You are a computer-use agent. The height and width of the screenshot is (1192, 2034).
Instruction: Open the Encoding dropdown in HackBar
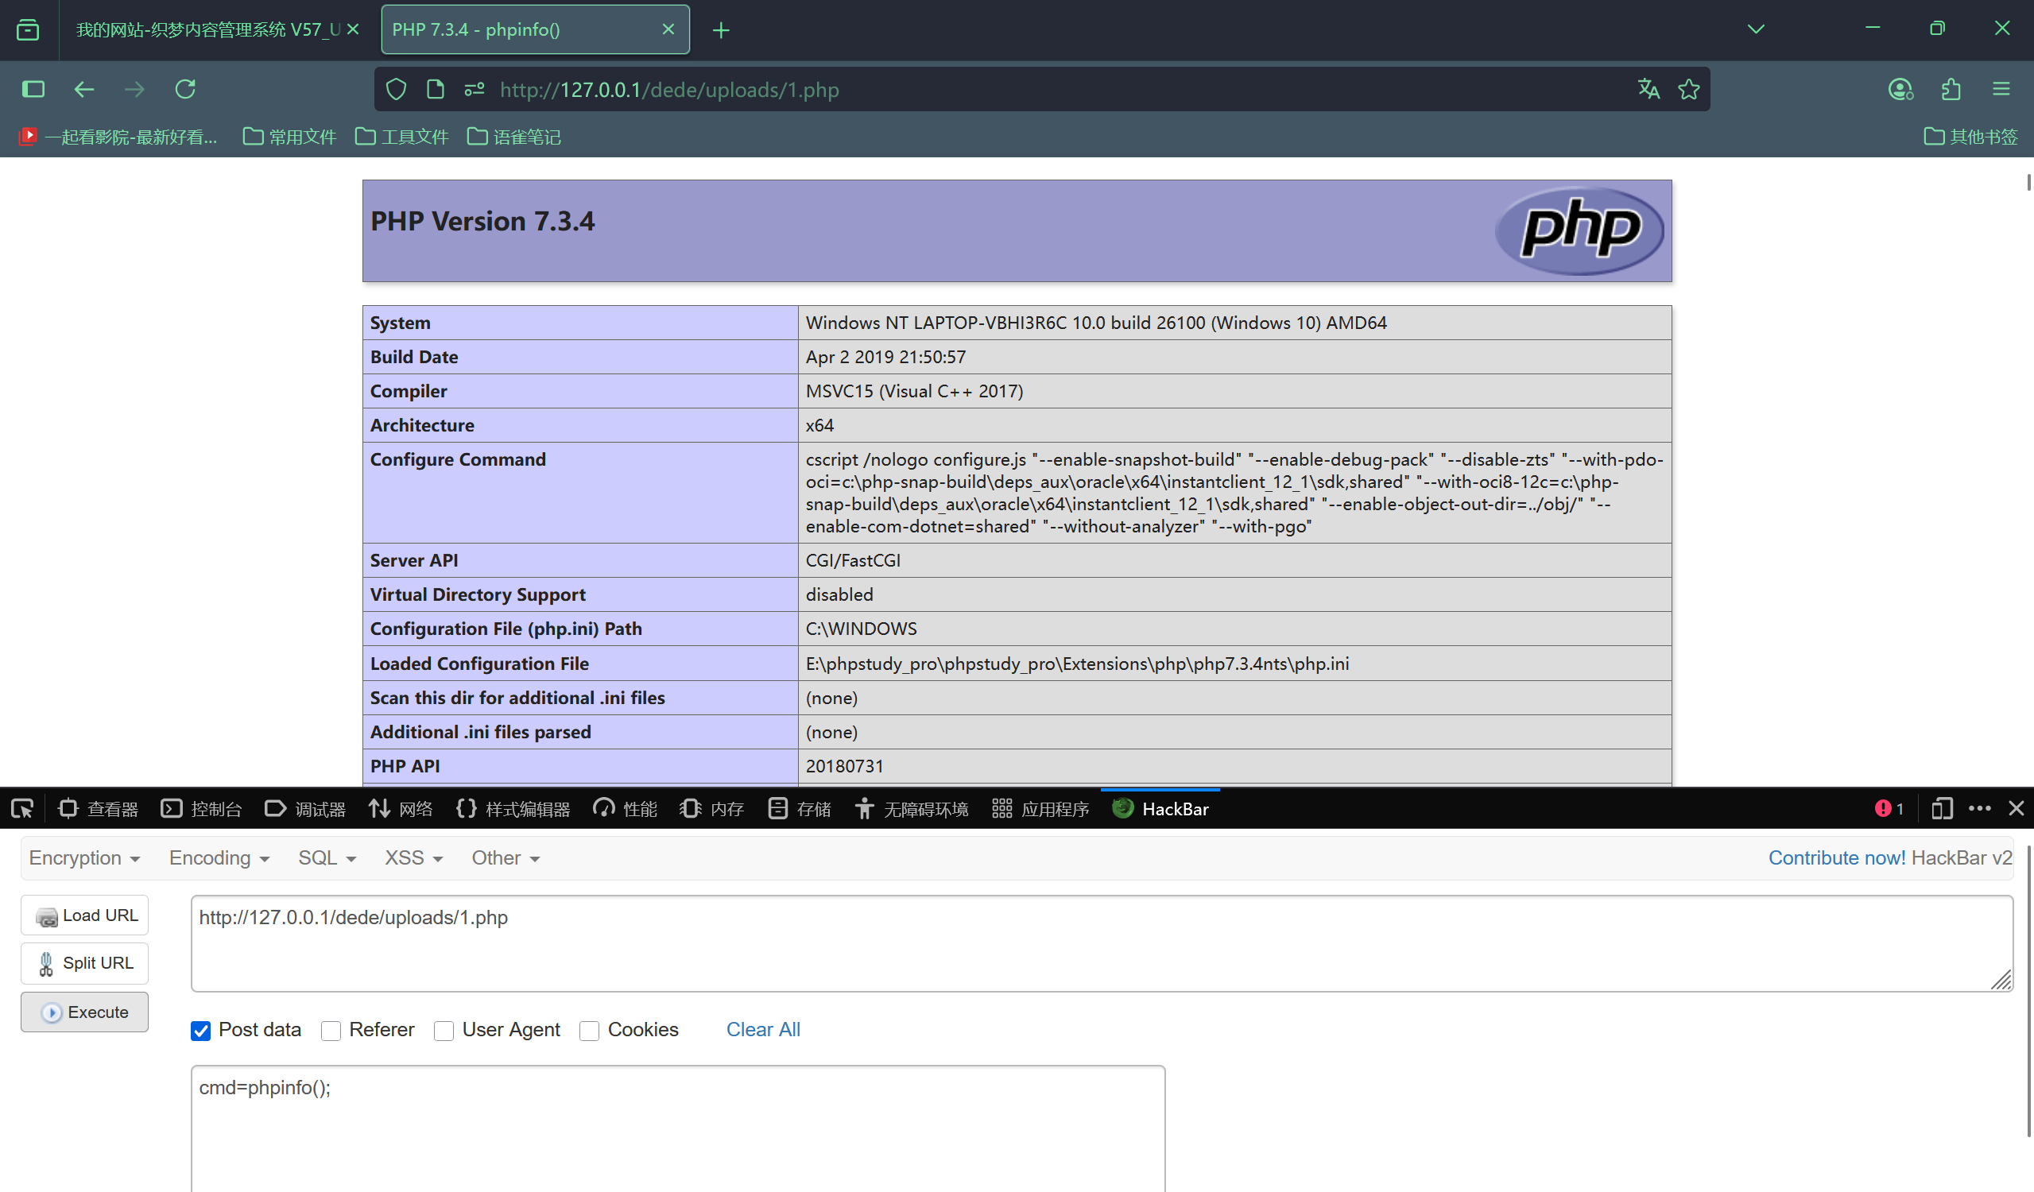[x=219, y=858]
